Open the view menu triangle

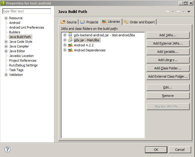pos(189,12)
